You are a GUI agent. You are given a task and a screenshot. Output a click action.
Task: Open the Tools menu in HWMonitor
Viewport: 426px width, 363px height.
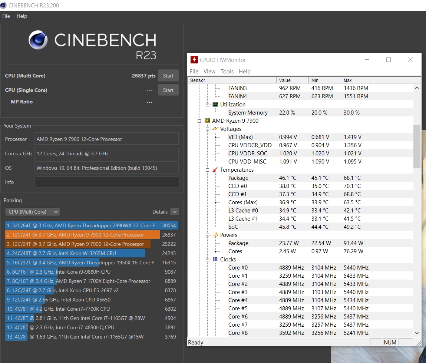227,72
